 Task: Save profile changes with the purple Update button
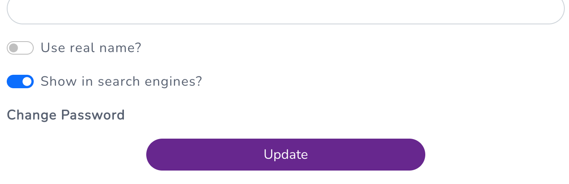point(285,155)
